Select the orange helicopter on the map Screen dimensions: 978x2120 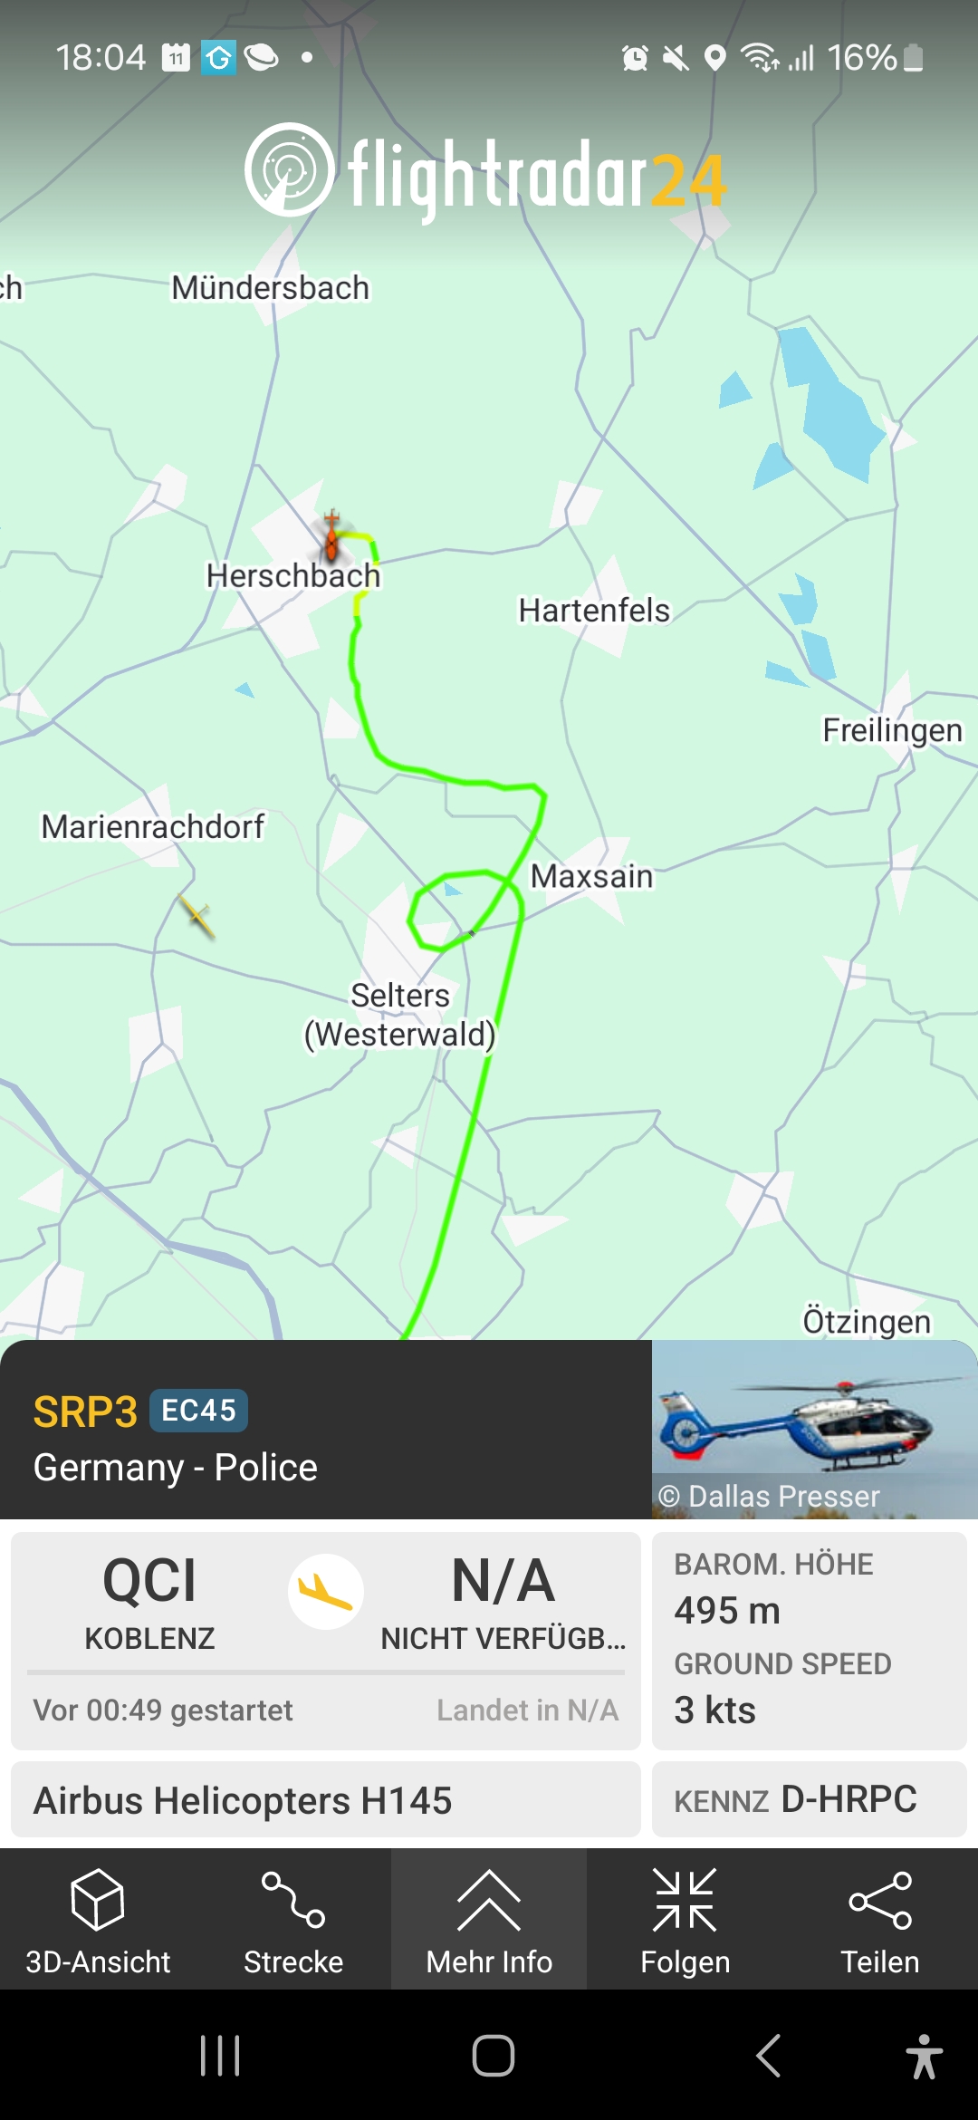tap(332, 536)
